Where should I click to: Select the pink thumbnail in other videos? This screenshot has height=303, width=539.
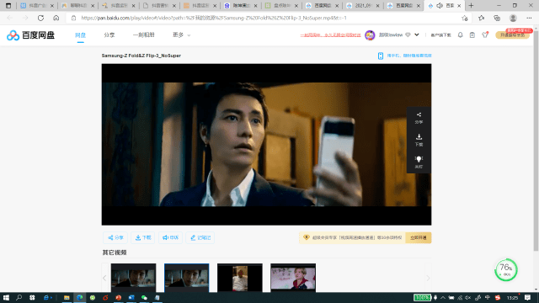pos(293,278)
